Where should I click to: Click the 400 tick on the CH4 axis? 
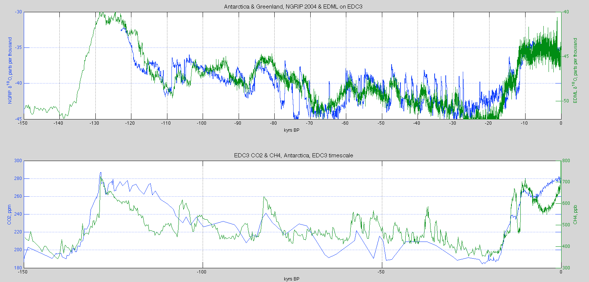point(566,246)
